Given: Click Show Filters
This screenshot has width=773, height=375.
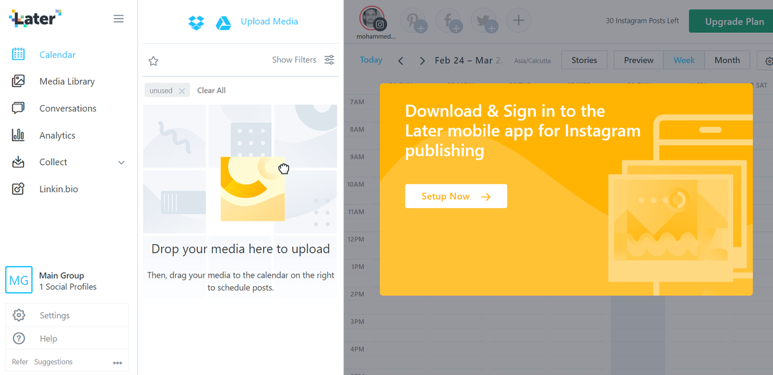Looking at the screenshot, I should (x=294, y=60).
